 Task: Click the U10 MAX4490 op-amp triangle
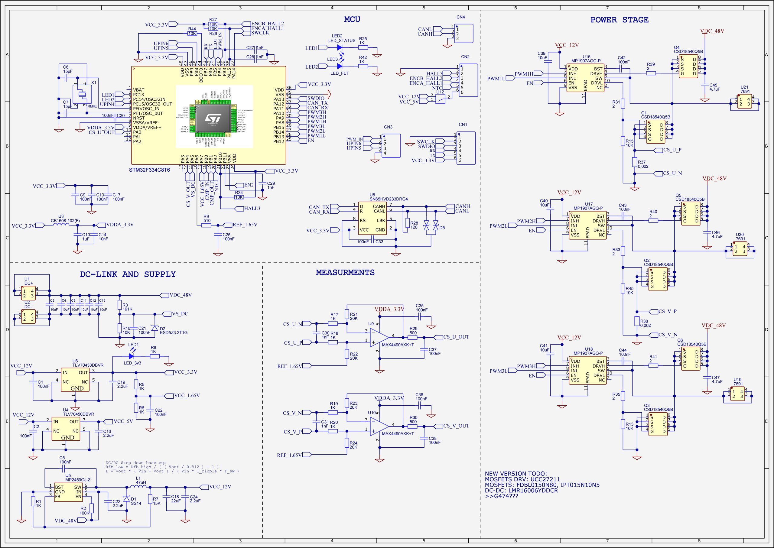coord(380,426)
